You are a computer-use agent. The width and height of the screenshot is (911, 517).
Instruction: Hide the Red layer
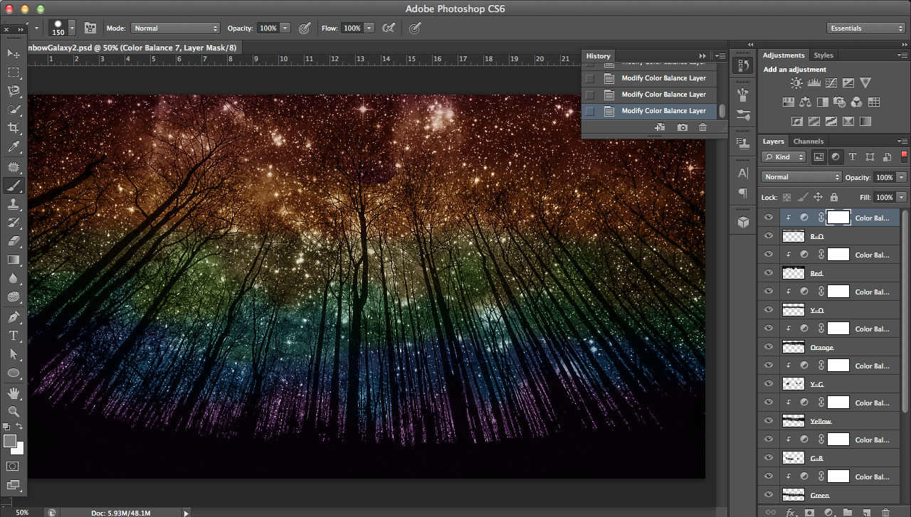(x=769, y=273)
